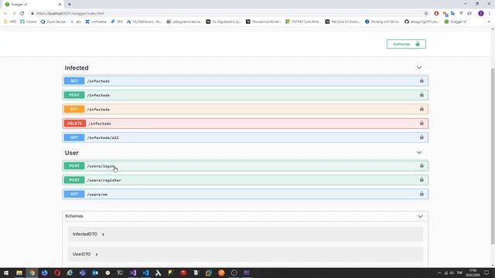Click the lock icon on GET /users/me
This screenshot has width=495, height=278.
422,194
